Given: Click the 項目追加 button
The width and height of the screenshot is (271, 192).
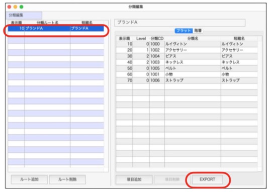Looking at the screenshot, I should 134,179.
